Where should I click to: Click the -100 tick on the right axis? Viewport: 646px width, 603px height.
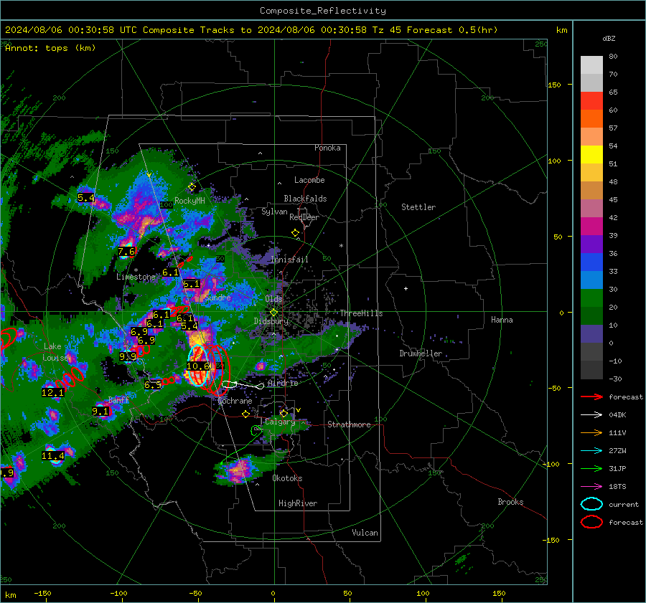(x=552, y=464)
